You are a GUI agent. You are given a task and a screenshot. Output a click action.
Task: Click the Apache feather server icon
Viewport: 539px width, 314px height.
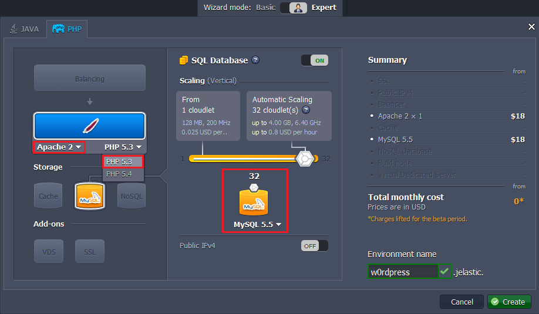point(89,126)
